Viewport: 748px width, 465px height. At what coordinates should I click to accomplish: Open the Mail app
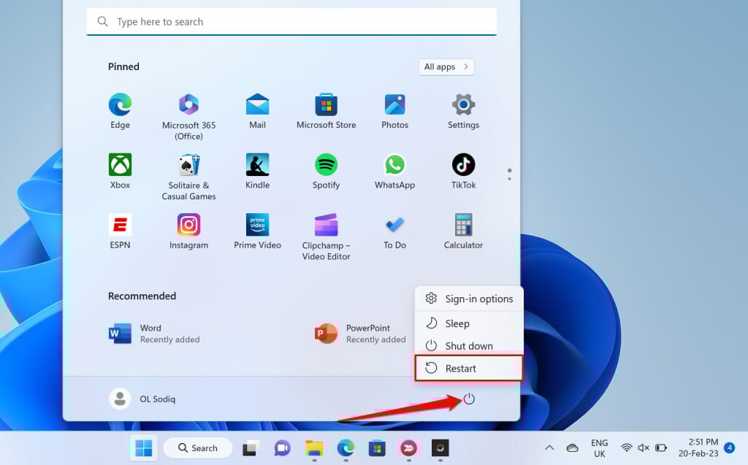click(257, 111)
